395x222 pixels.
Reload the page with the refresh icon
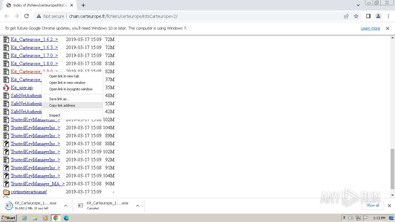(27, 16)
